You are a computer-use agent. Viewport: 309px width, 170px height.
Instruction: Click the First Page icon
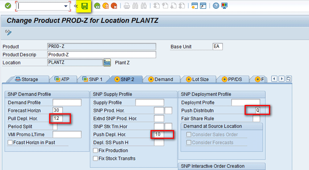tap(156, 6)
